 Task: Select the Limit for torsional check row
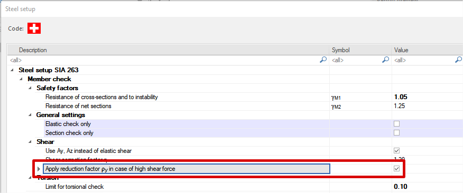(75, 187)
